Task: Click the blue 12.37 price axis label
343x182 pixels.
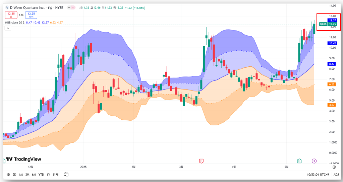Action: tap(332, 20)
